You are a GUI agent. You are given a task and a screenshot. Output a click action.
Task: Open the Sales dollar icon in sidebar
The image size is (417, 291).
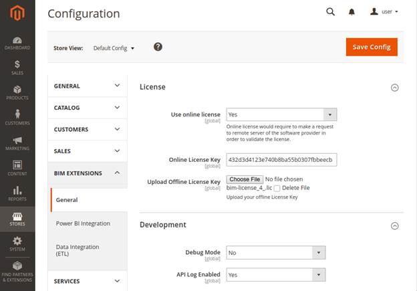pyautogui.click(x=17, y=68)
